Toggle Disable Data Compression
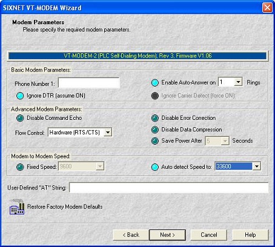This screenshot has height=247, width=275. [155, 130]
